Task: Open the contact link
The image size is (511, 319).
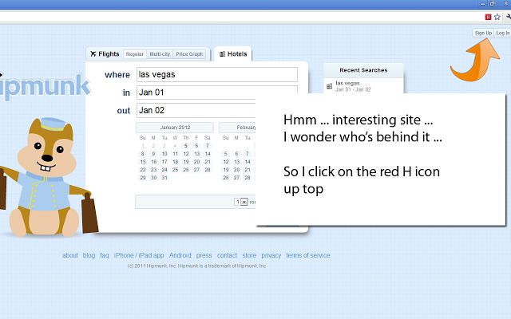Action: [x=227, y=255]
